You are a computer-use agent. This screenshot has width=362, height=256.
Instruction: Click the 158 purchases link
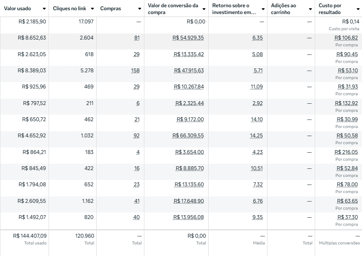click(x=135, y=71)
